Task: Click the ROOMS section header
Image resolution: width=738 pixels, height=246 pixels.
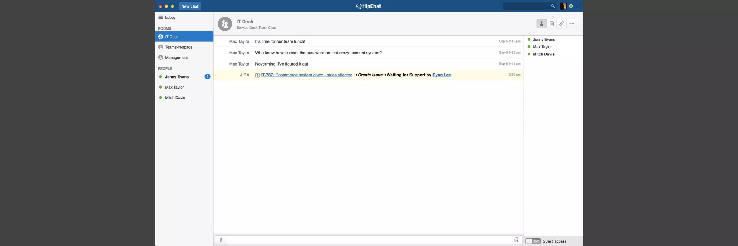Action: (x=164, y=28)
